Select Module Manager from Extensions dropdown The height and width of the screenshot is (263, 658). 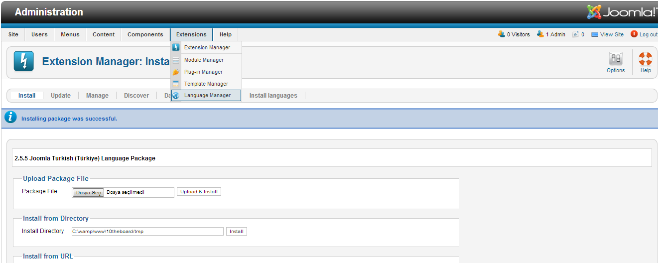pyautogui.click(x=206, y=60)
